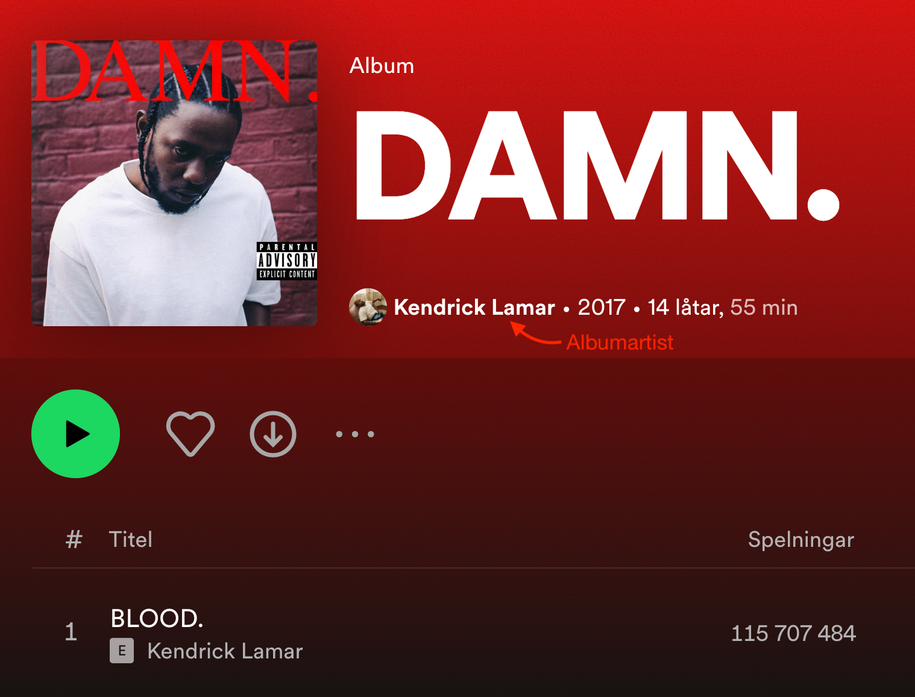Click Kendrick Lamar's round avatar picture
Image resolution: width=915 pixels, height=697 pixels.
[x=368, y=307]
